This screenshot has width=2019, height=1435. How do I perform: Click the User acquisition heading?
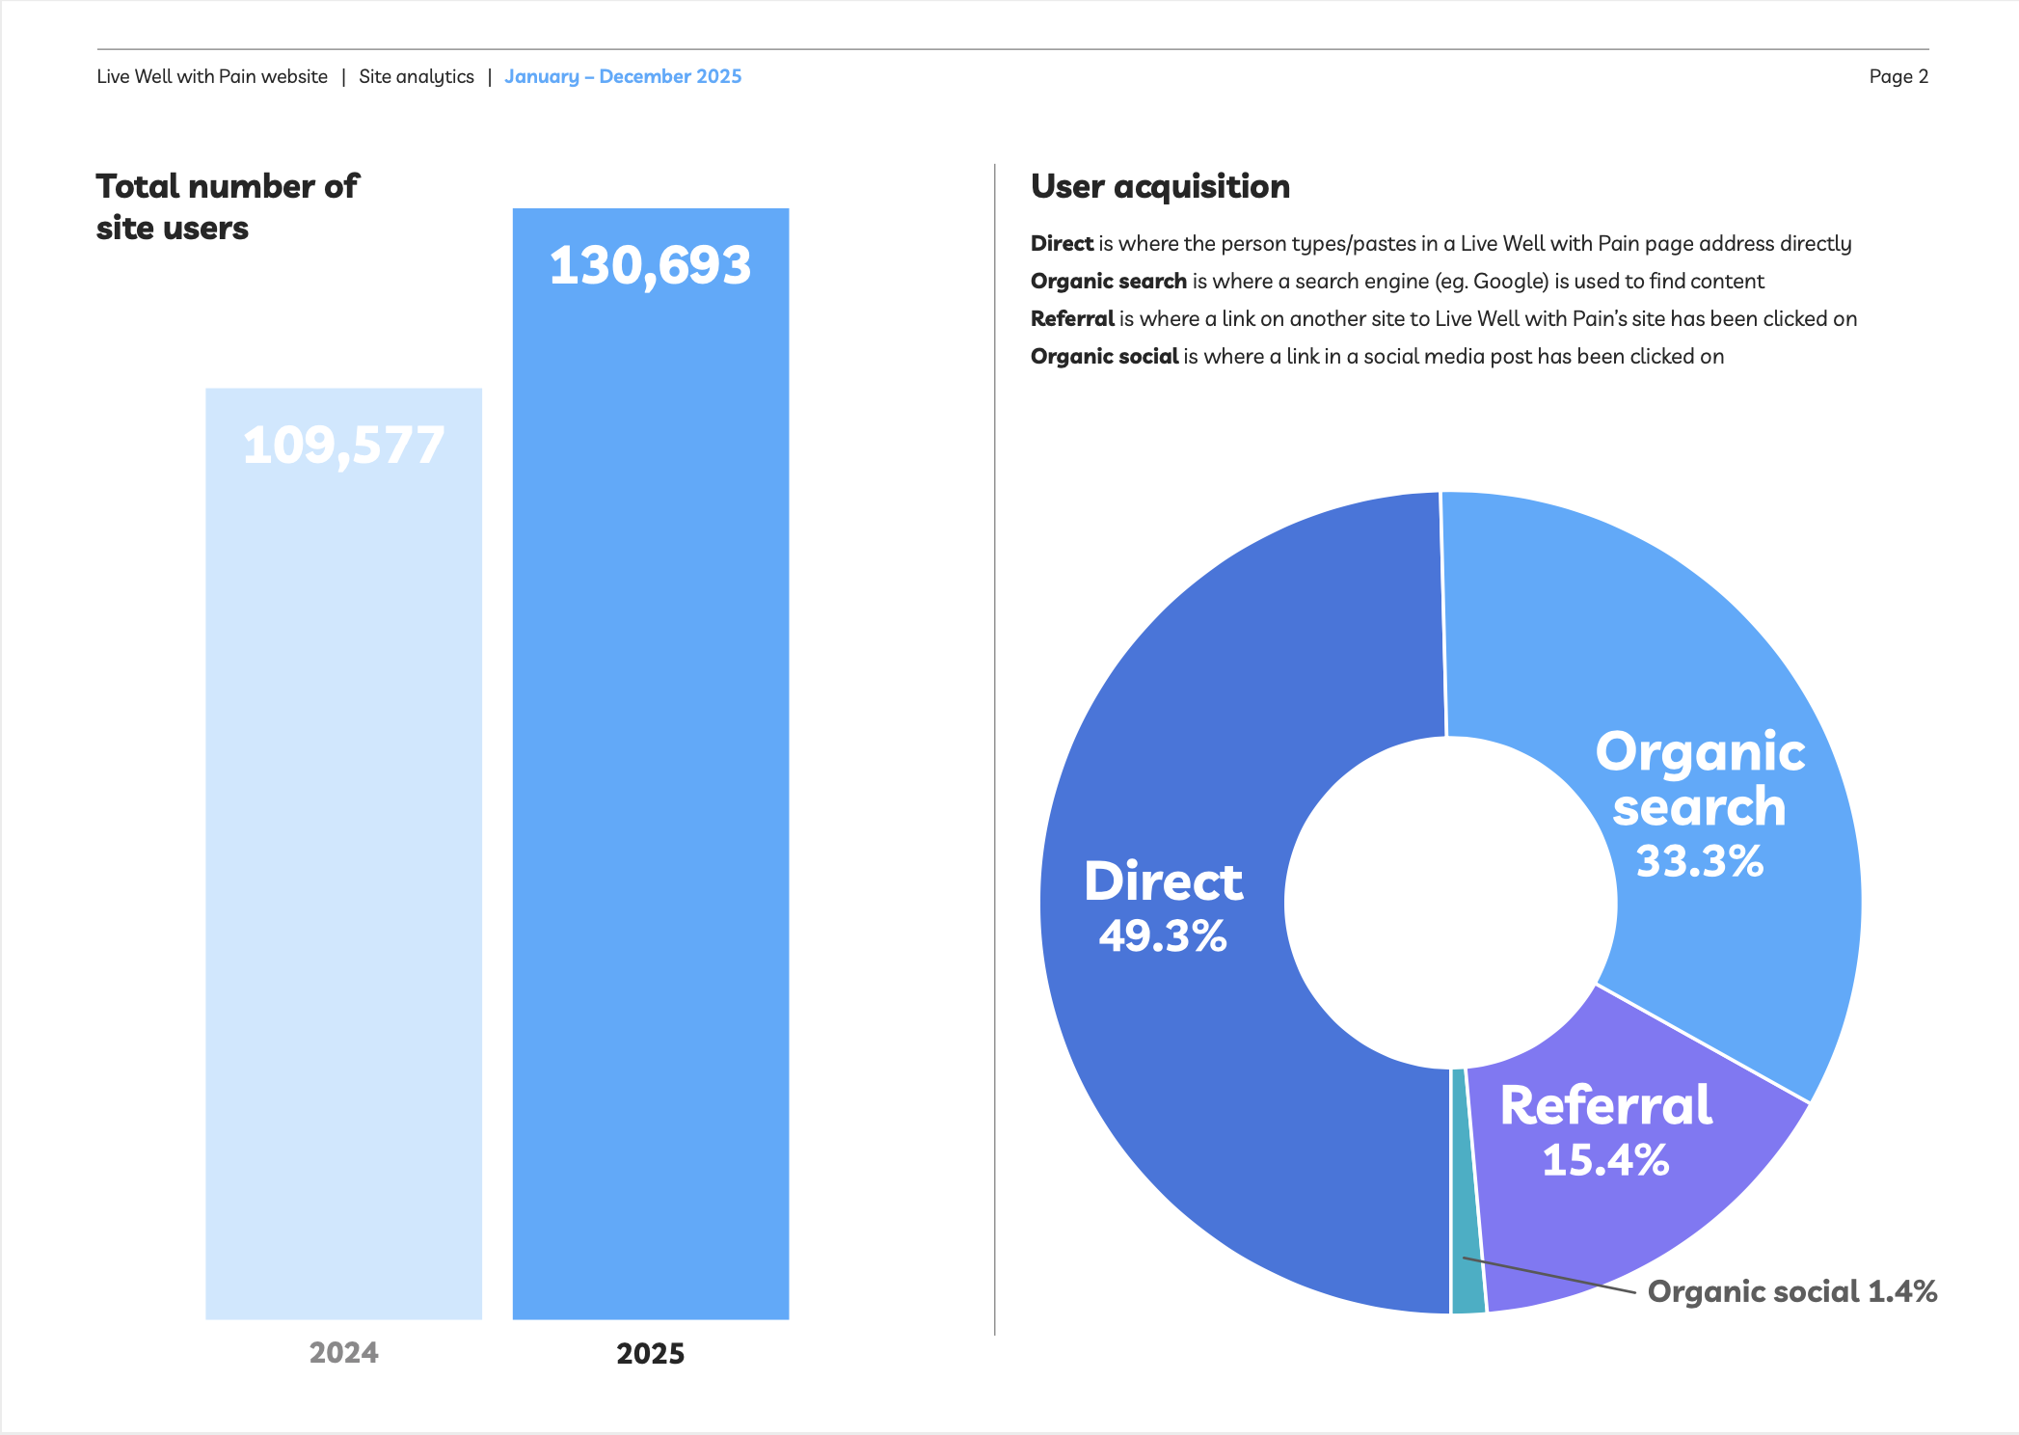click(1160, 186)
